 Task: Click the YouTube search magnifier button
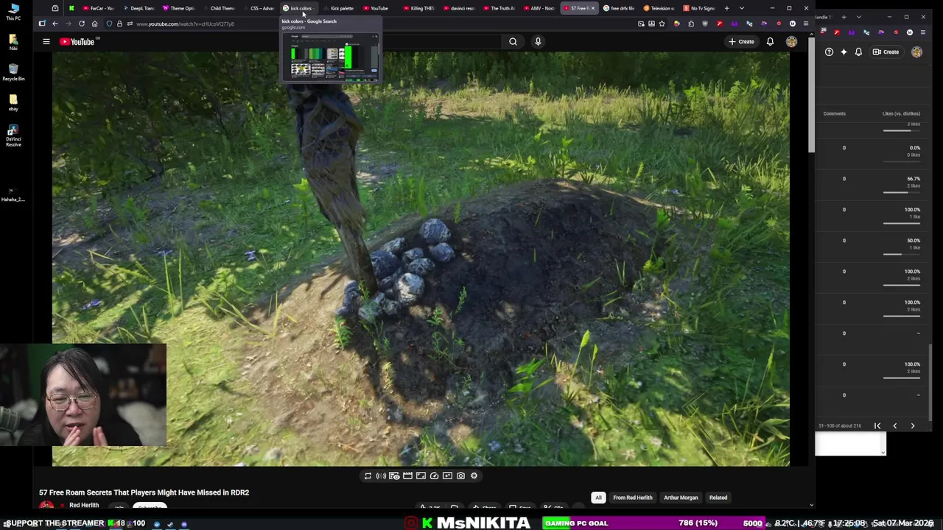[x=513, y=42]
